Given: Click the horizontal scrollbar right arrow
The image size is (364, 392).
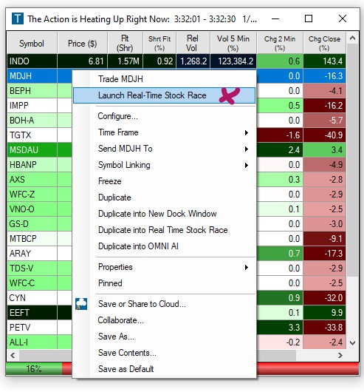Looking at the screenshot, I should [x=340, y=355].
